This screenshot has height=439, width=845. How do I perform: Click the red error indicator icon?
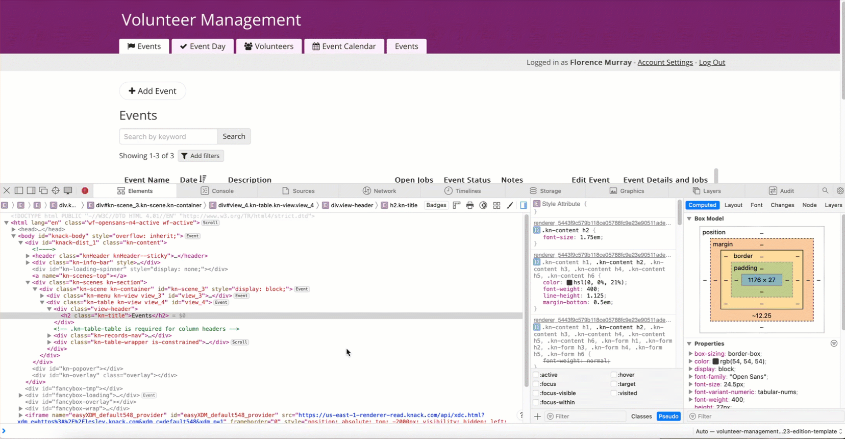[85, 190]
